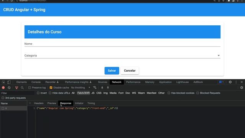Open Performance insights tab
This screenshot has width=245, height=138.
(78, 82)
